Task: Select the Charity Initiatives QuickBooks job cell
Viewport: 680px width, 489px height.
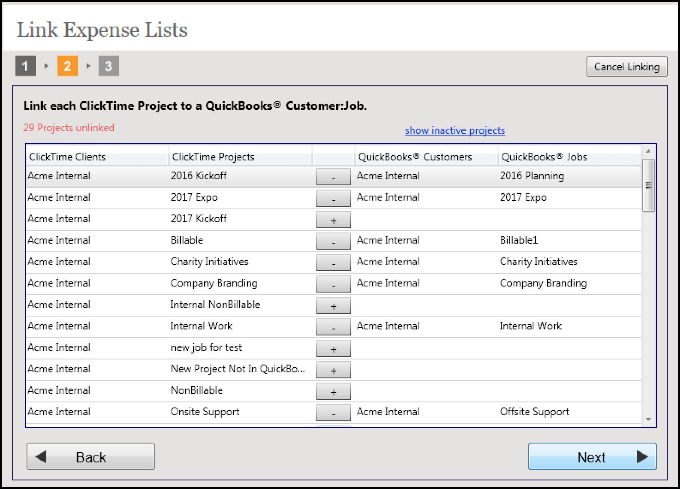Action: pos(539,262)
